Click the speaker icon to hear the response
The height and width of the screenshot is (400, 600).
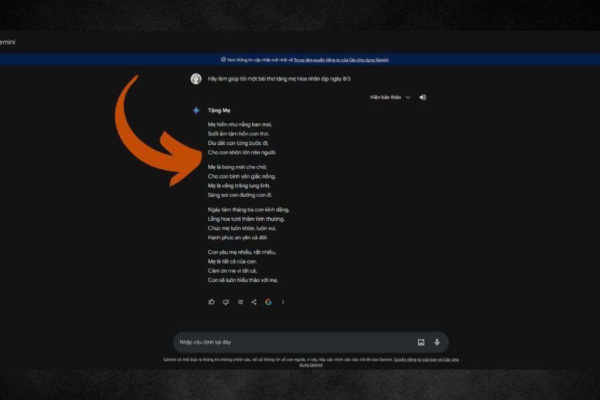pos(423,97)
